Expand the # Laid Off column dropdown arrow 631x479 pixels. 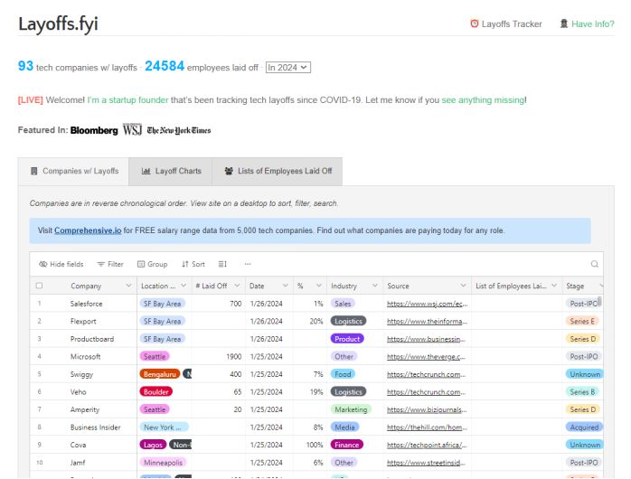(237, 286)
